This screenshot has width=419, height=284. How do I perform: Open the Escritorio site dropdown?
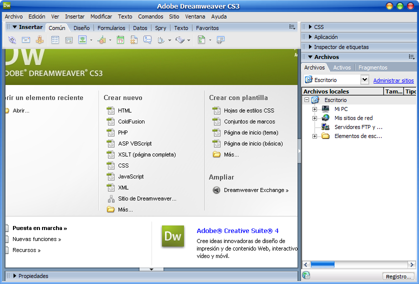tap(364, 80)
